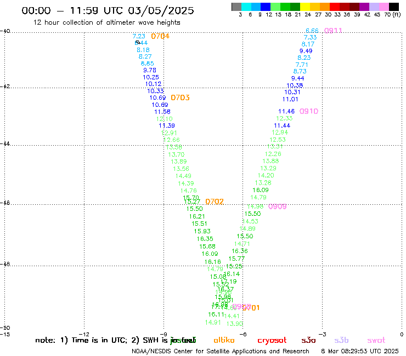Click the -44 latitude axis label
Image resolution: width=406 pixels, height=356 pixels.
point(5,143)
